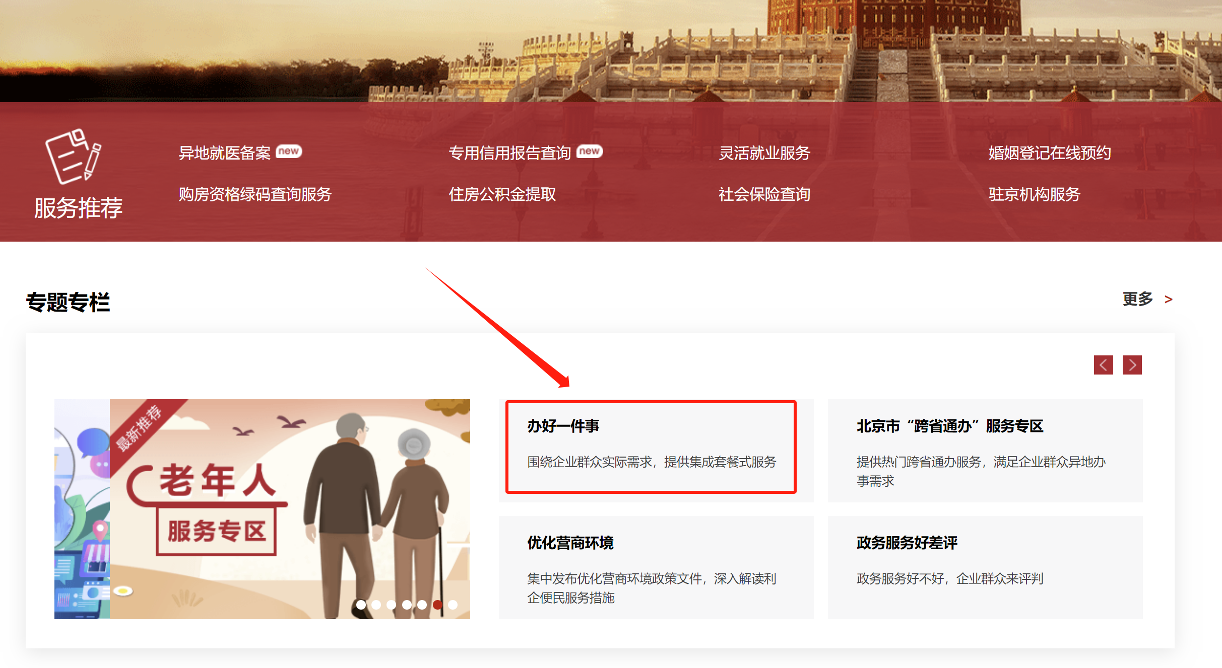The image size is (1222, 668).
Task: Open 购房资格绿码查询服务
Action: tap(255, 194)
